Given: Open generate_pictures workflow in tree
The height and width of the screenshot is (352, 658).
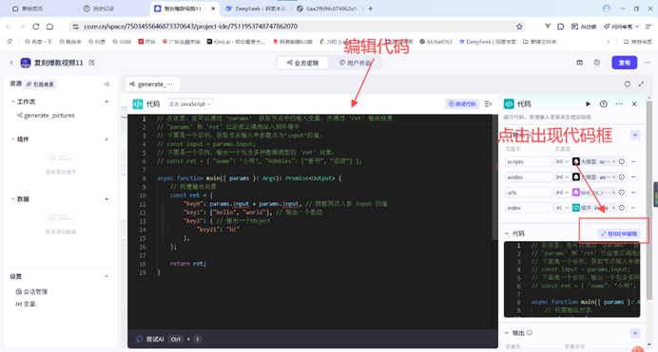Looking at the screenshot, I should point(49,115).
